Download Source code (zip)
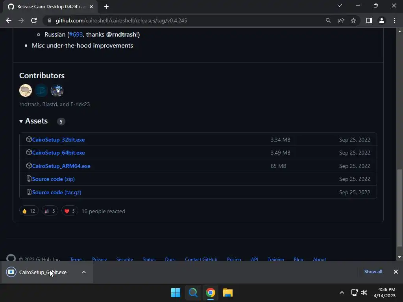The height and width of the screenshot is (302, 403). point(54,179)
